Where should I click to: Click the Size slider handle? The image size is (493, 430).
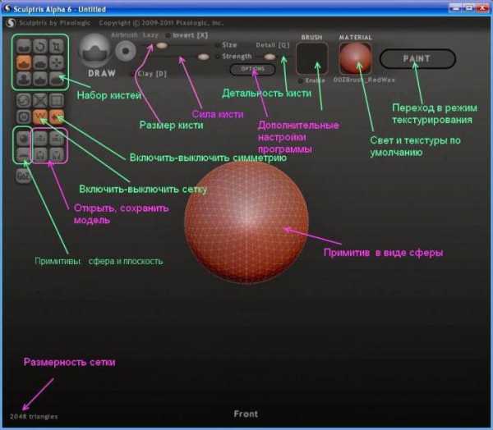coord(162,46)
